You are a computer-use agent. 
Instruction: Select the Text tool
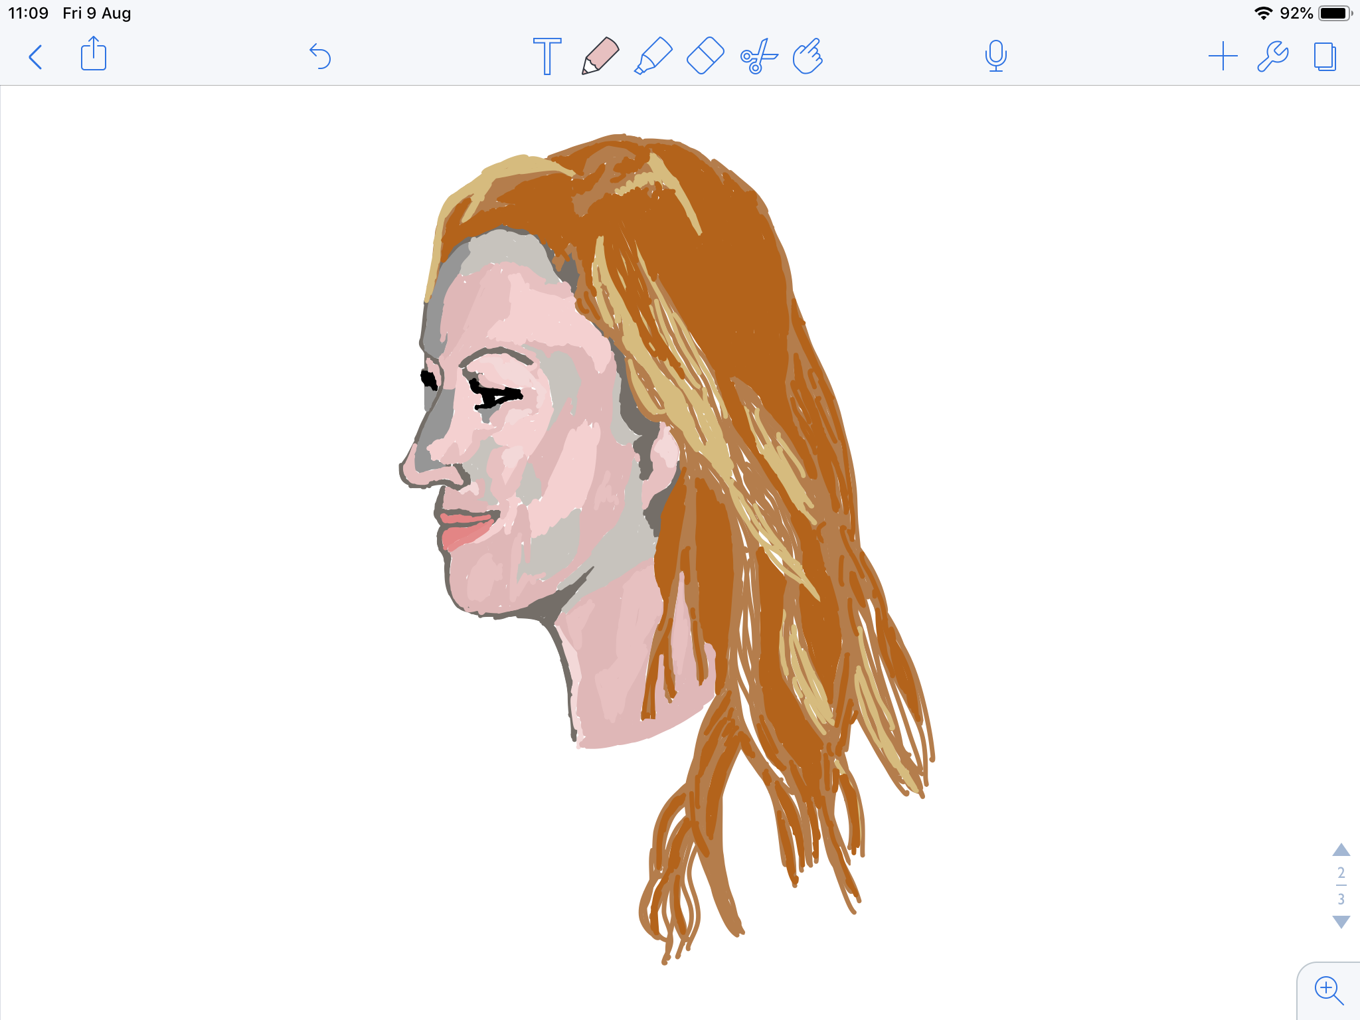547,56
